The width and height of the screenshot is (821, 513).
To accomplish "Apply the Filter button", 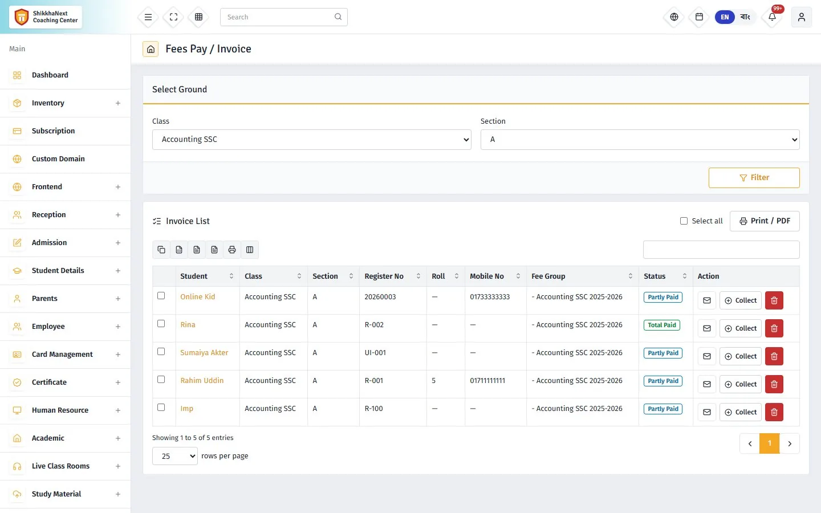I will [x=754, y=178].
